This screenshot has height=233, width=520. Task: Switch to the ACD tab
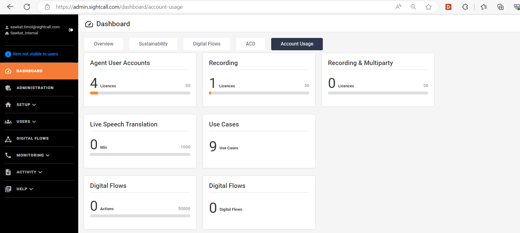[x=251, y=44]
